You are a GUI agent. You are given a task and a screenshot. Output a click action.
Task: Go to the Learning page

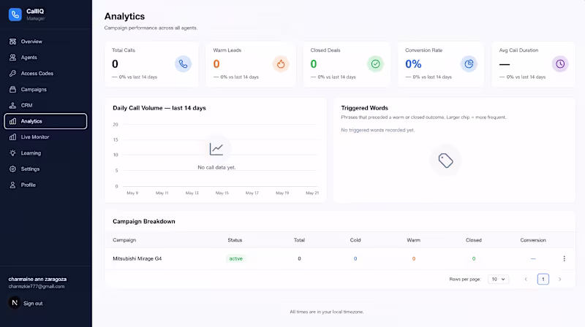(x=45, y=153)
